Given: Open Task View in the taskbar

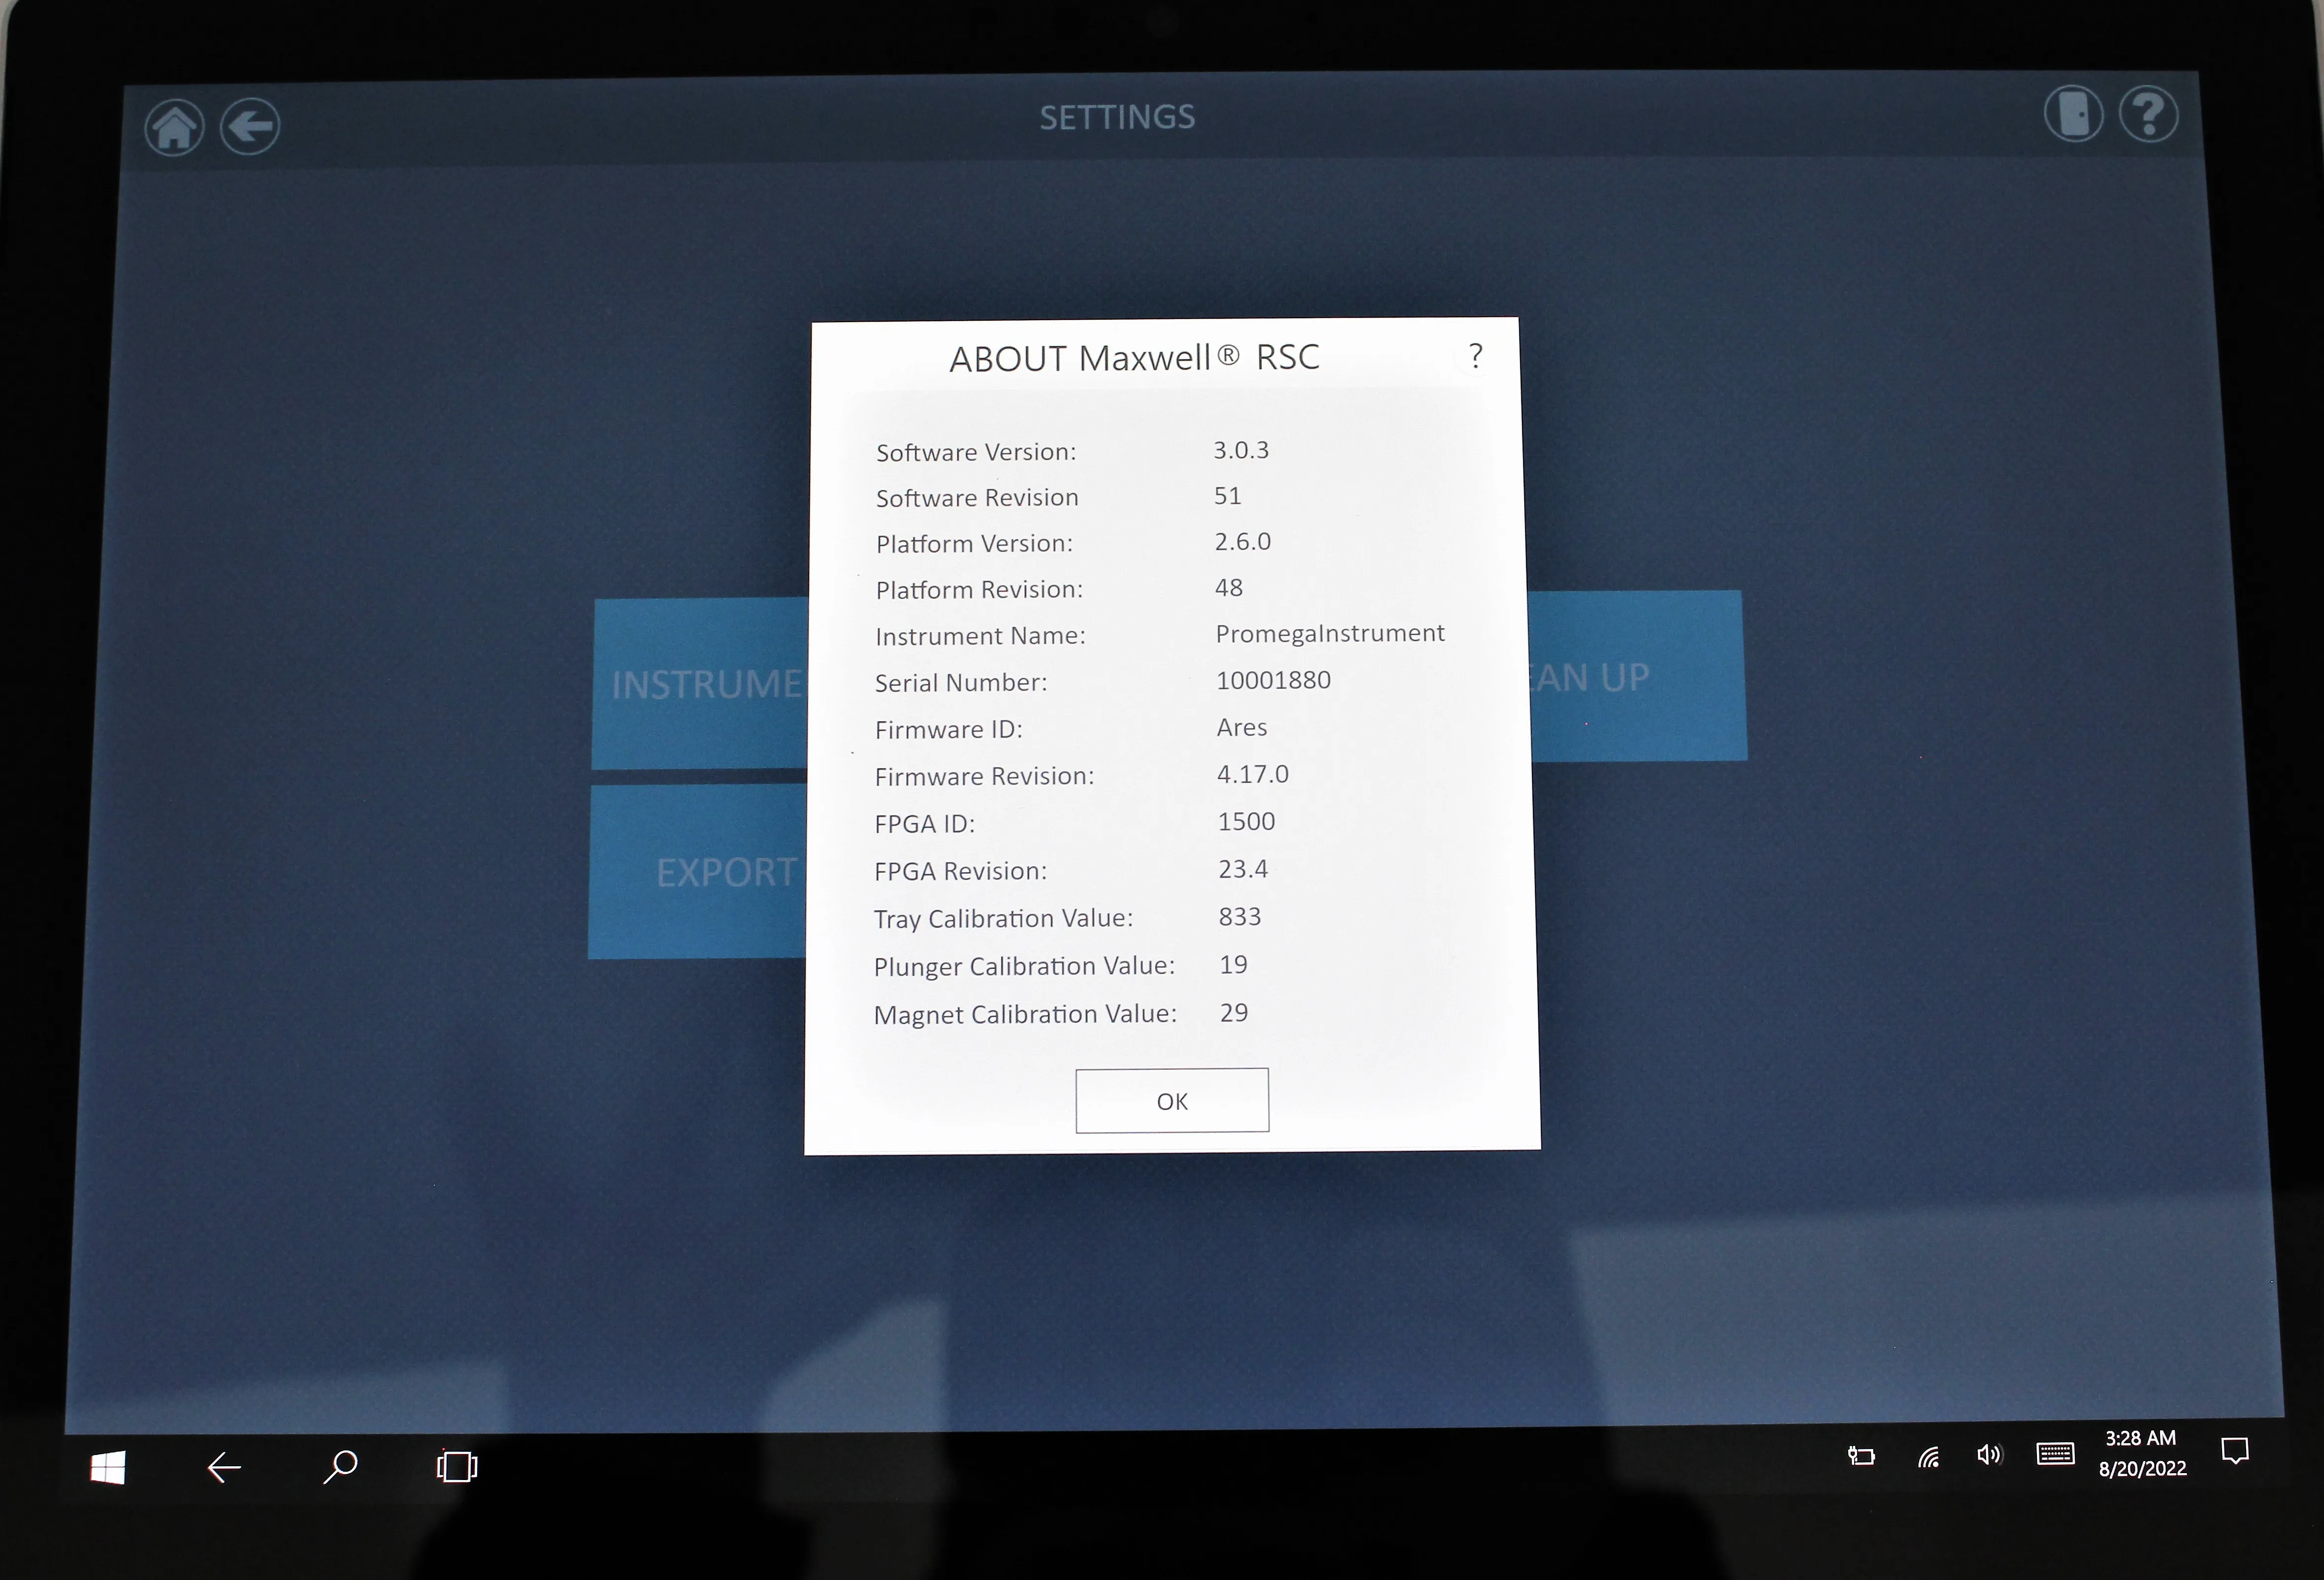Looking at the screenshot, I should tap(457, 1466).
